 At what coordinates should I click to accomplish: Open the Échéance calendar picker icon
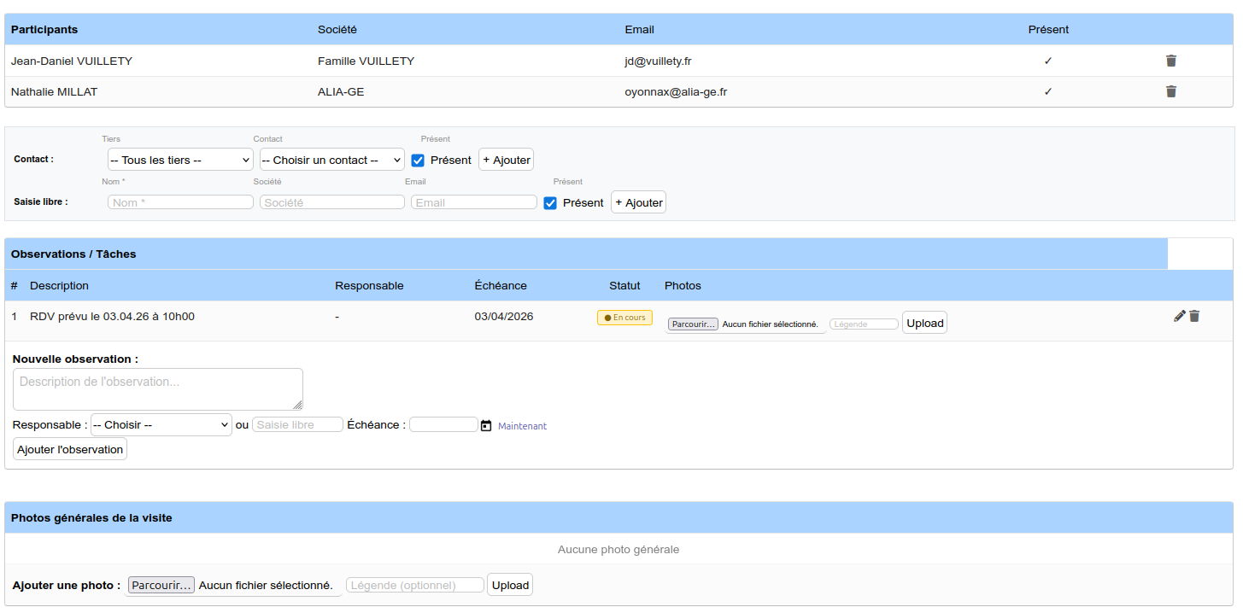486,425
